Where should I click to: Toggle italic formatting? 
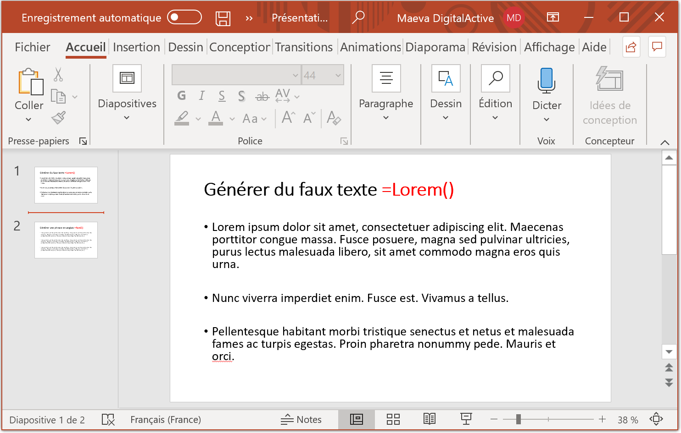point(201,96)
